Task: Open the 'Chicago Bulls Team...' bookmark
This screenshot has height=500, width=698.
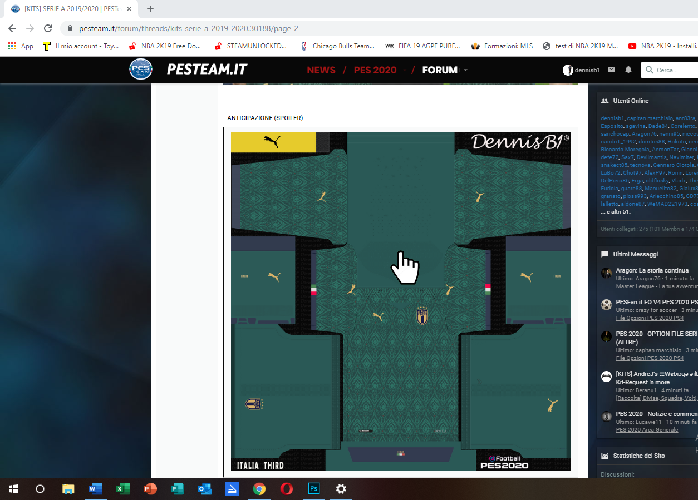Action: tap(338, 46)
